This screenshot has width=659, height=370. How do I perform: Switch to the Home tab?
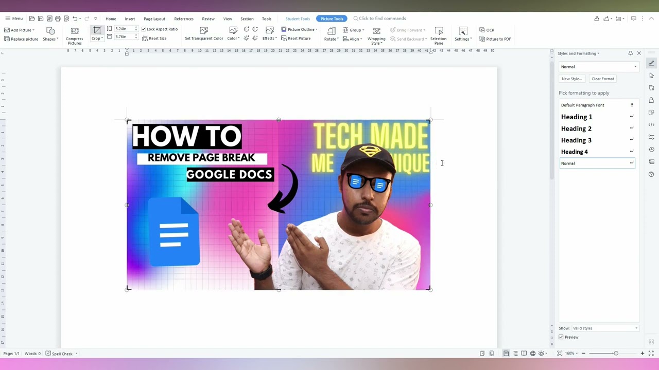(x=111, y=19)
